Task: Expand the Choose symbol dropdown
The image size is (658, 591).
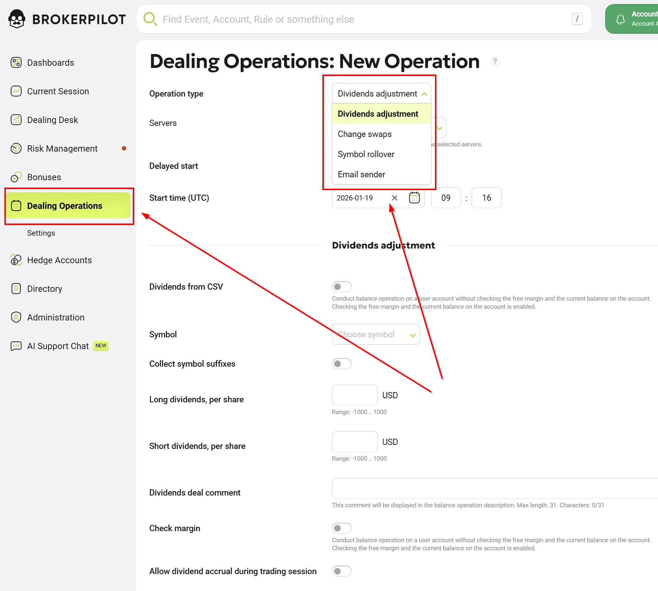Action: [x=376, y=334]
